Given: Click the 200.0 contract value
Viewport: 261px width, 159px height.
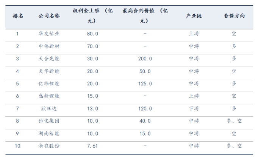Looking at the screenshot, I should click(145, 59).
